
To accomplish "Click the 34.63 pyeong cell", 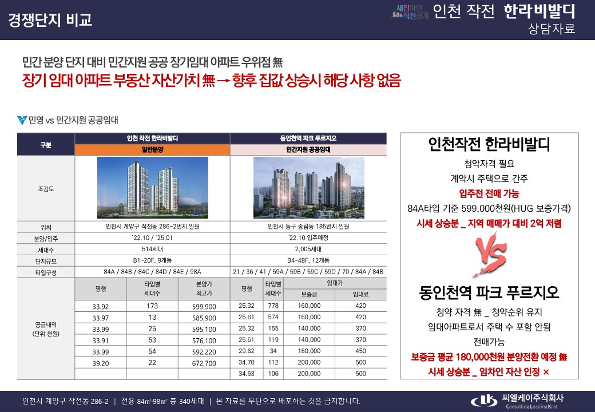I will tap(247, 374).
